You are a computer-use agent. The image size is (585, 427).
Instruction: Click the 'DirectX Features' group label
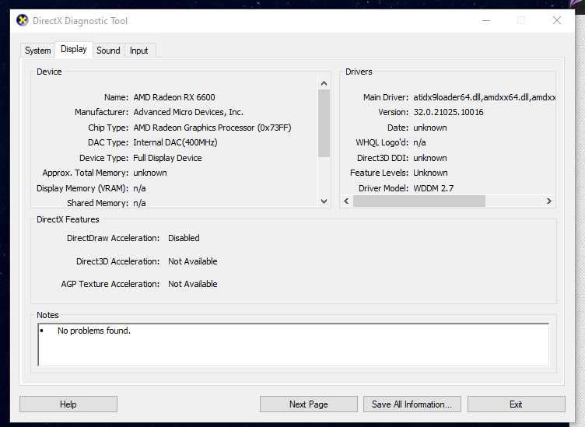coord(68,219)
